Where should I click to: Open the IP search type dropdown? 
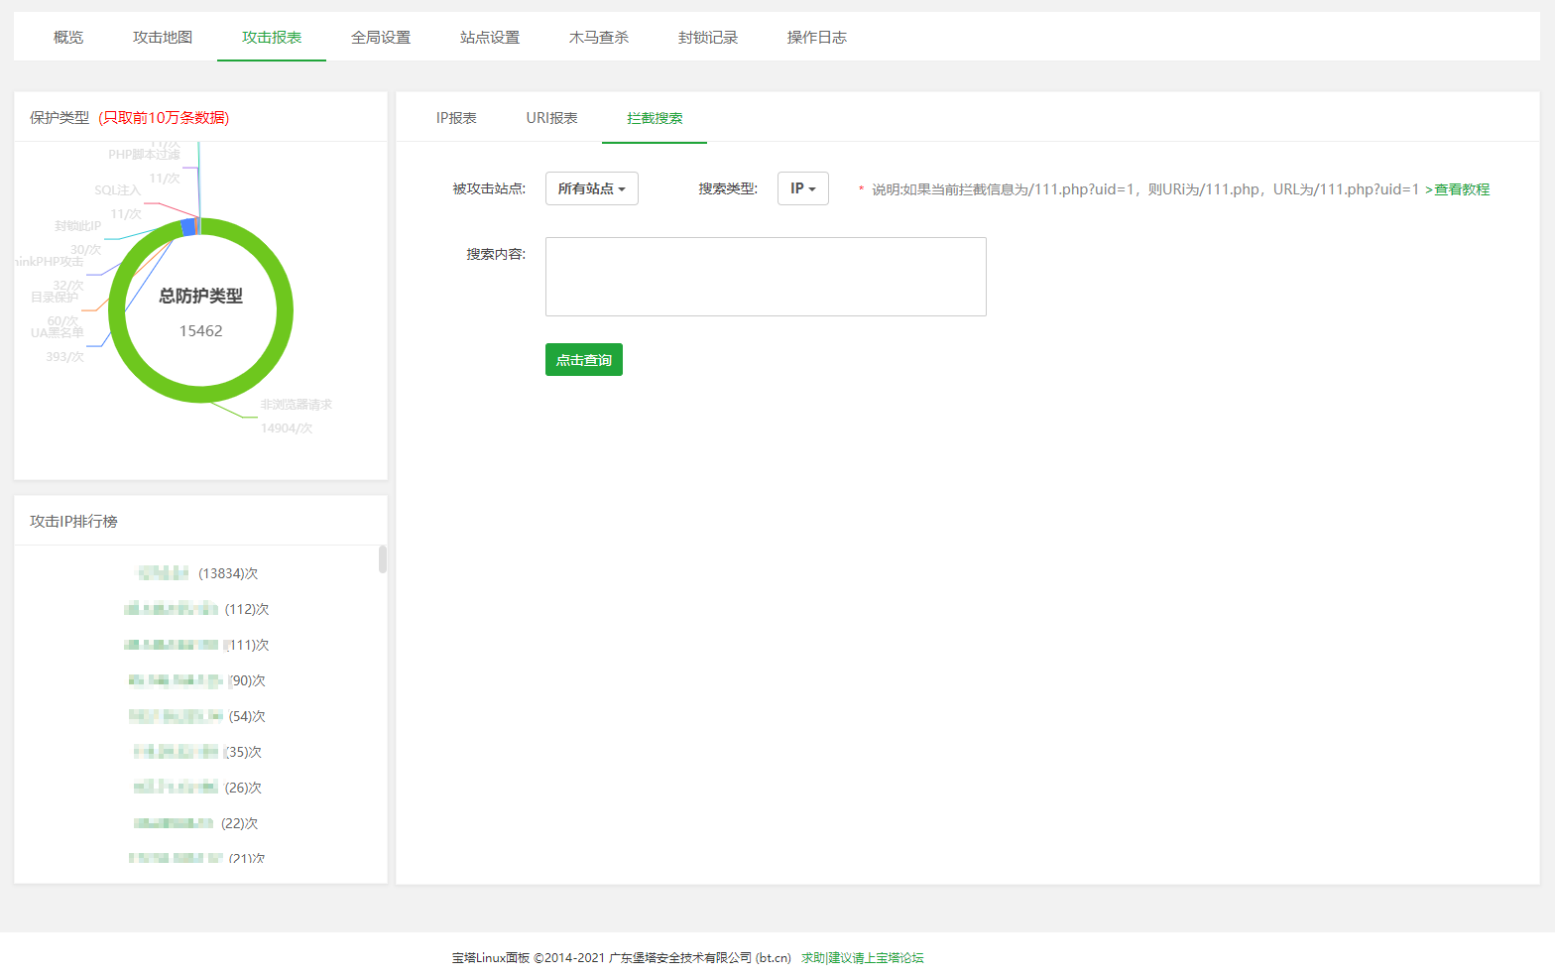803,188
